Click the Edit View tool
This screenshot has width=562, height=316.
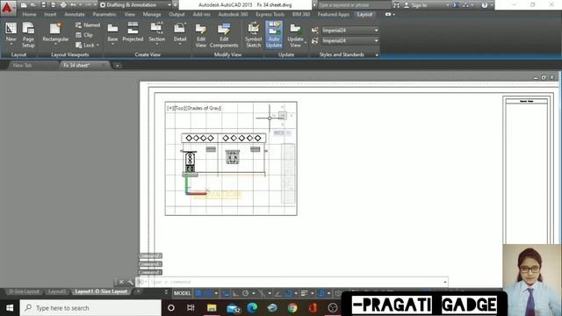201,35
